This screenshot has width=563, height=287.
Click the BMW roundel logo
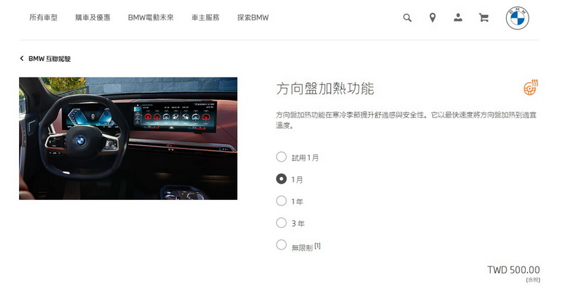coord(517,18)
